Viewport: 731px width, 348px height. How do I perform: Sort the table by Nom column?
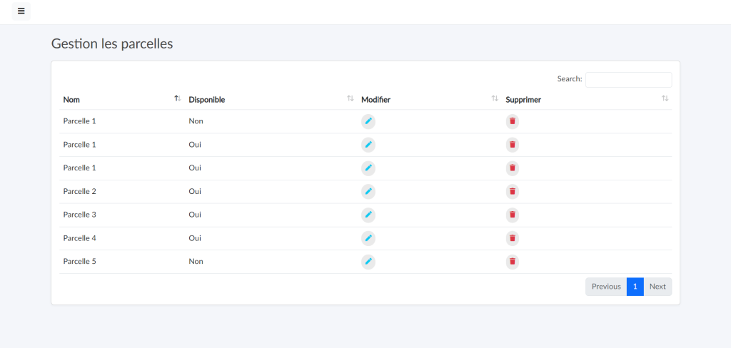[71, 100]
